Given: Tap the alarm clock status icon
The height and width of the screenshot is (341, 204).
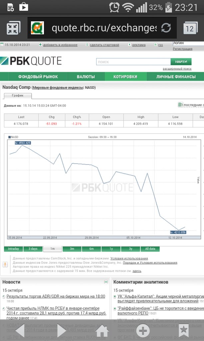Looking at the screenshot, I should [114, 7].
